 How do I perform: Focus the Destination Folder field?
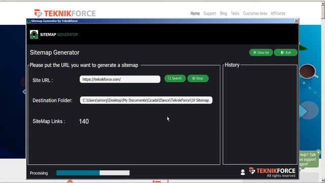[x=146, y=100]
